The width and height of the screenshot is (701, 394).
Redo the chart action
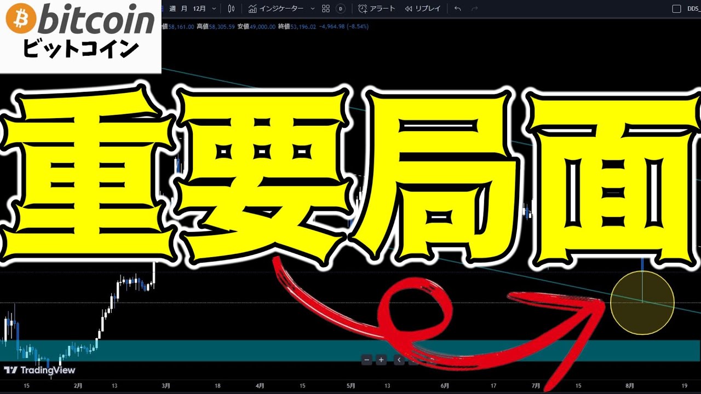coord(474,9)
